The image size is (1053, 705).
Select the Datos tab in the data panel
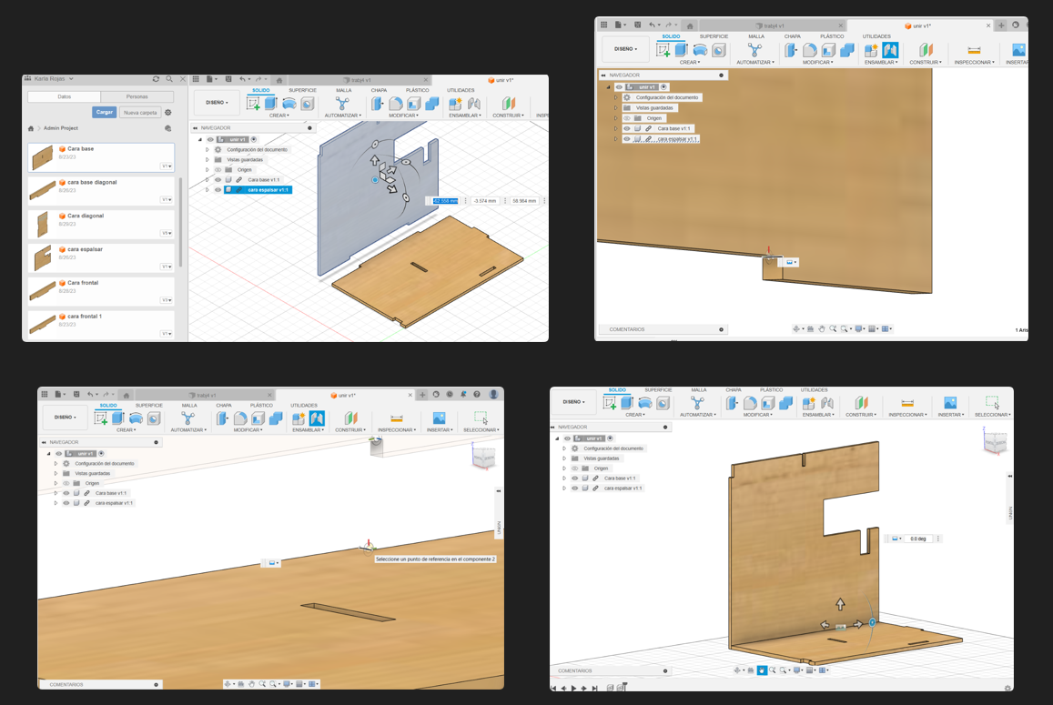point(65,96)
